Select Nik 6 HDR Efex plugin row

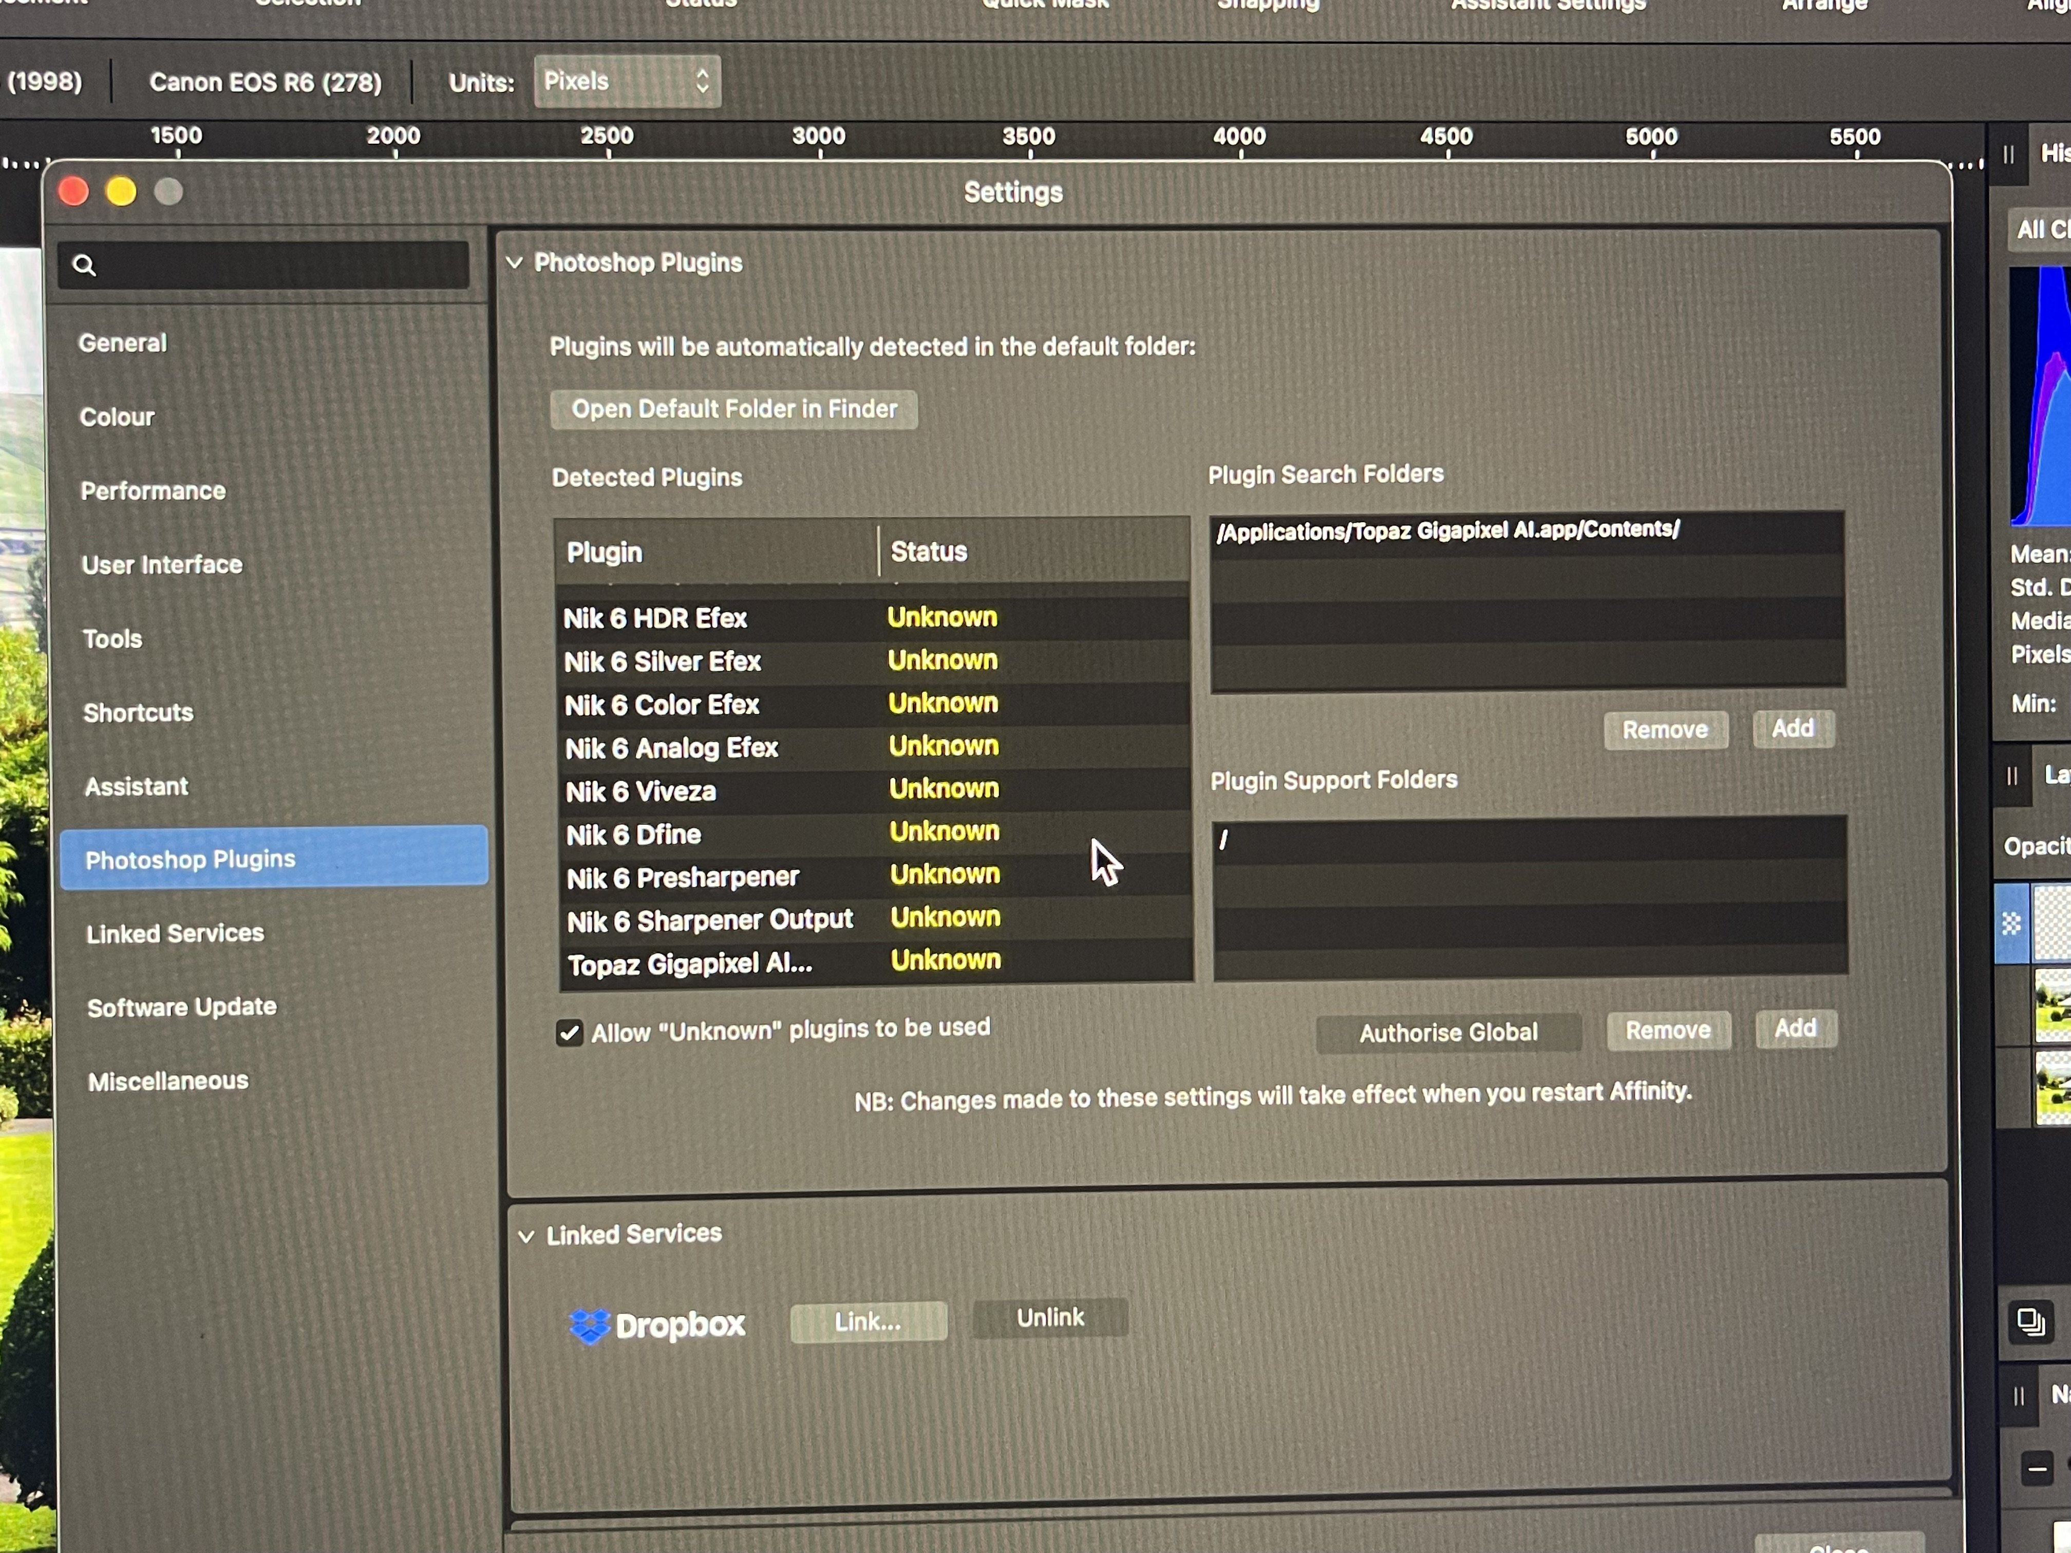coord(874,618)
